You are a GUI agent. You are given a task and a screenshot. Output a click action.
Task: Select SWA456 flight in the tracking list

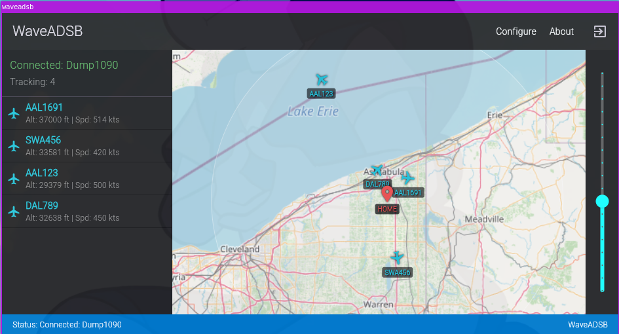point(86,146)
